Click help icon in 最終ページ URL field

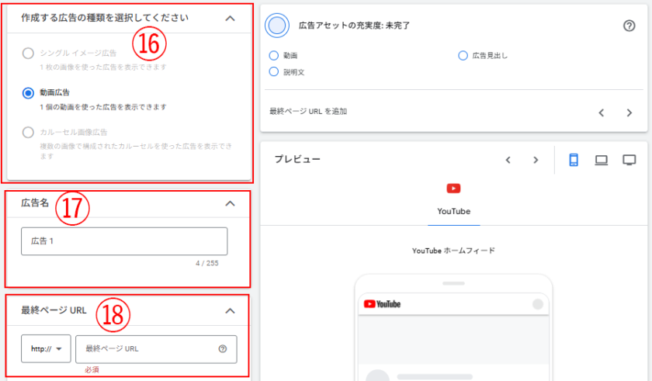coord(223,349)
